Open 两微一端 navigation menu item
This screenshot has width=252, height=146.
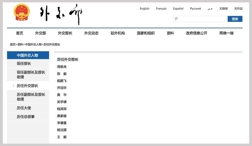[x=226, y=33]
